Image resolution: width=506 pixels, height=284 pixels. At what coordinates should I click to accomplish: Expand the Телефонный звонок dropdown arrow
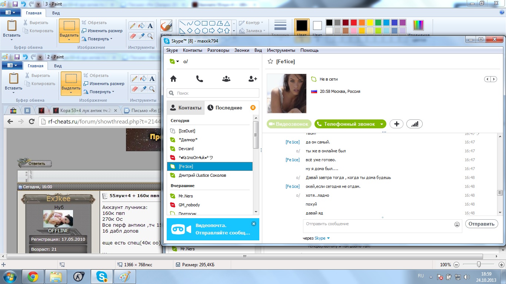(382, 124)
